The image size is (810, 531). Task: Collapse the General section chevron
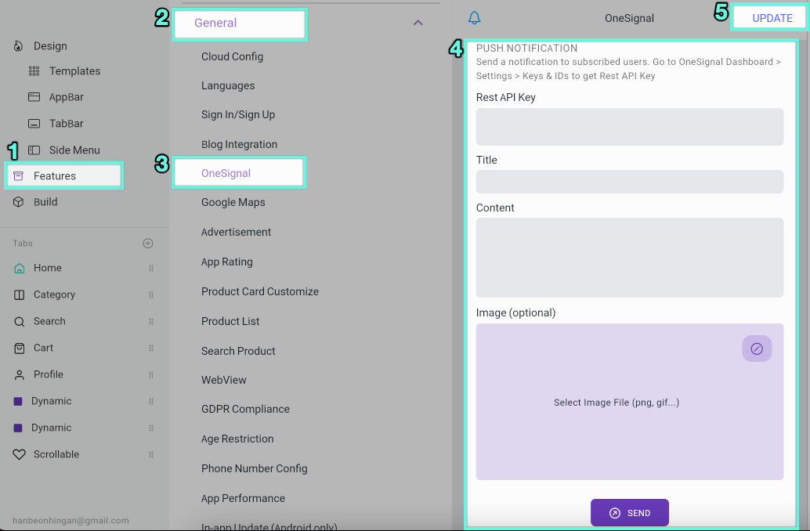point(418,23)
